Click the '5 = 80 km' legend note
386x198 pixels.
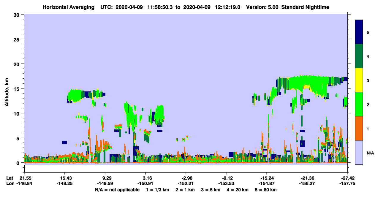point(266,190)
